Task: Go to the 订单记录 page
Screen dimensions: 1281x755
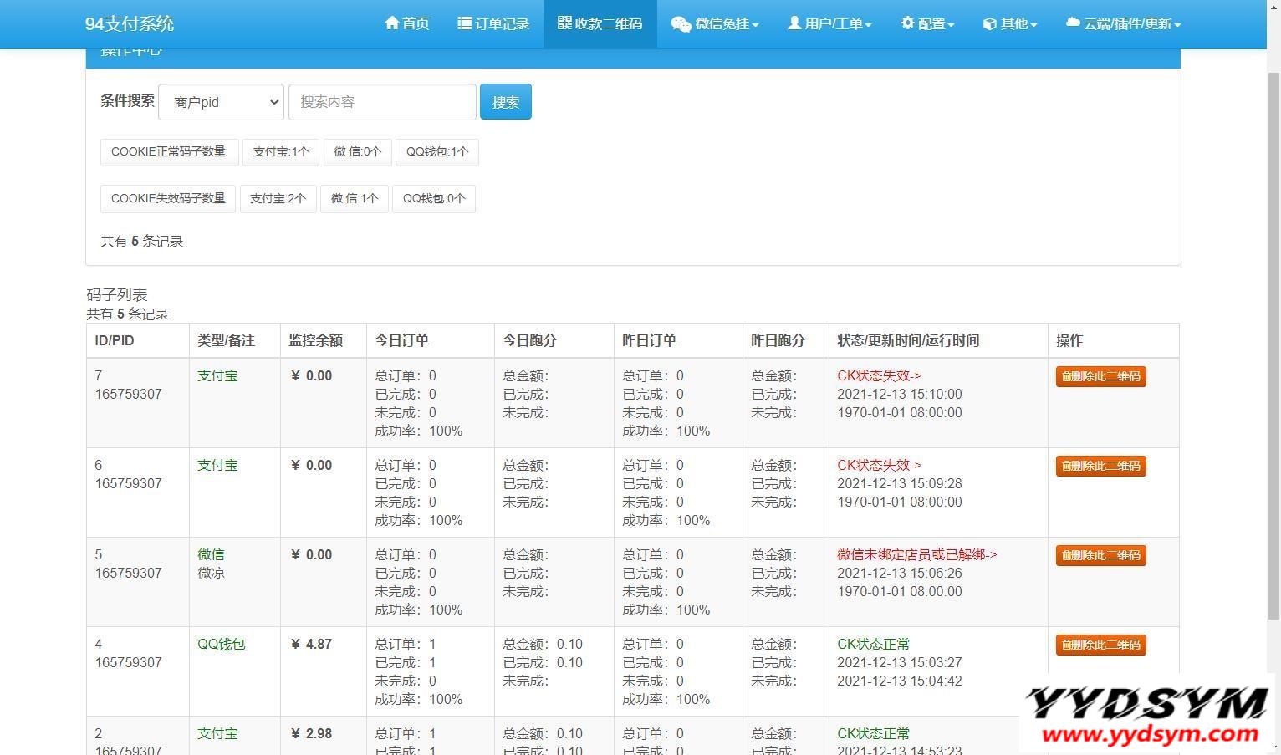Action: [x=502, y=24]
